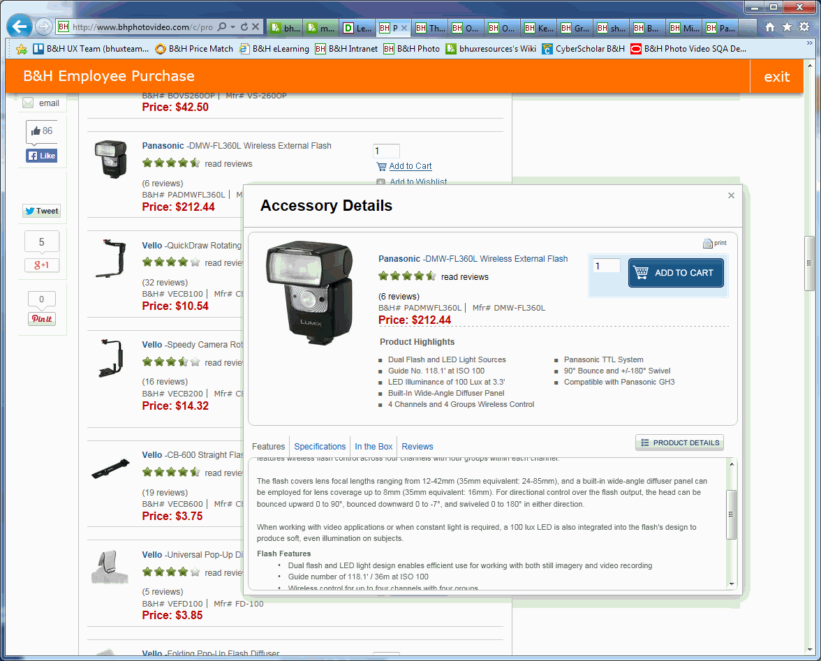Open Vello Universal Pop-Up product link
Screen dimensions: 821x661
[192, 555]
